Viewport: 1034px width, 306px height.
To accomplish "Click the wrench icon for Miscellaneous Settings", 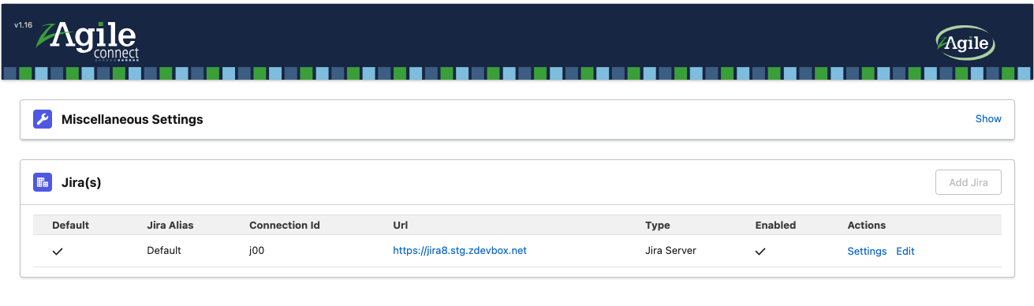I will [x=43, y=119].
